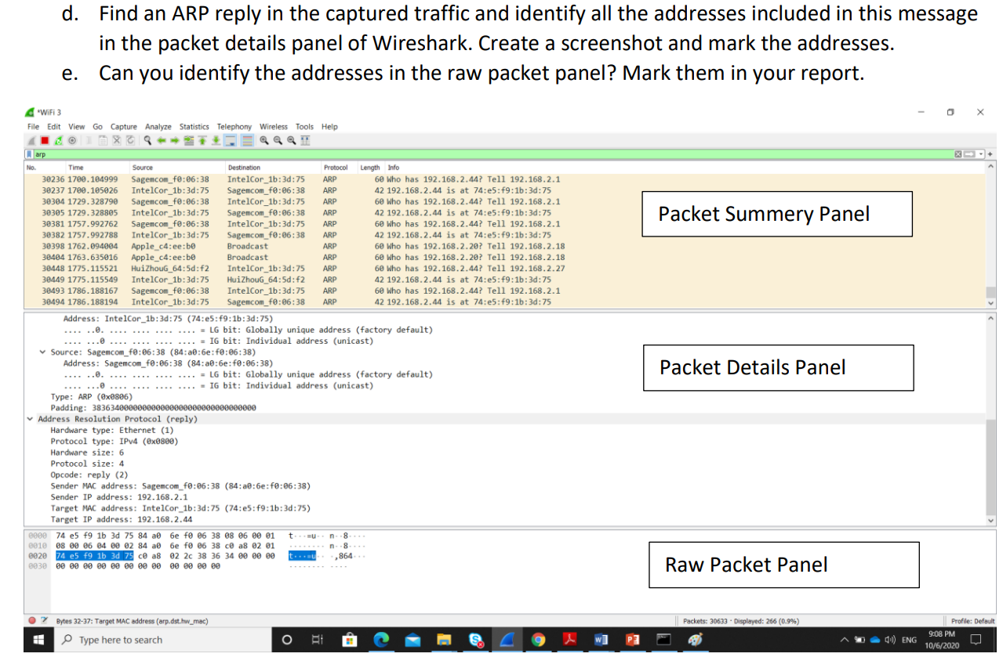Open the Telephony menu
The height and width of the screenshot is (668, 1003).
tap(234, 126)
